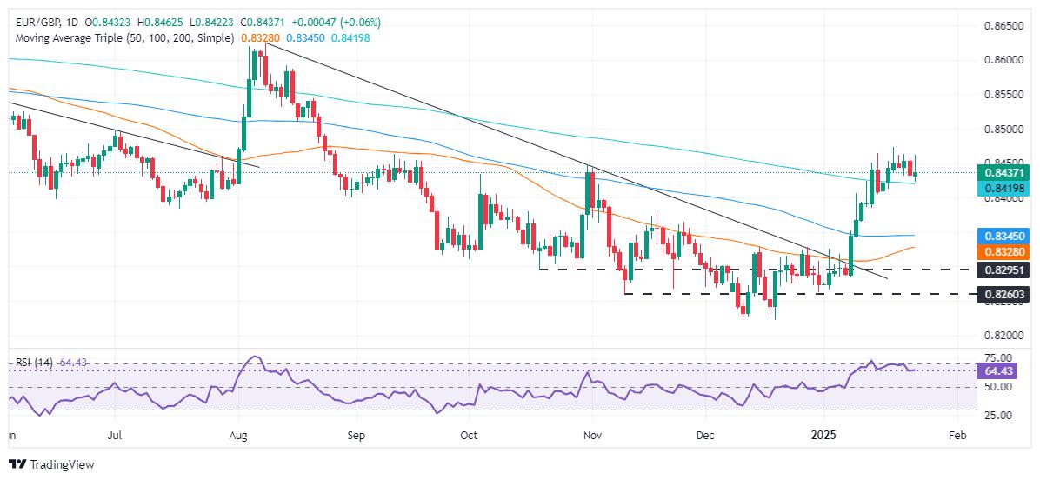Click the 0.85500 price axis label
1040x480 pixels.
click(x=1003, y=95)
